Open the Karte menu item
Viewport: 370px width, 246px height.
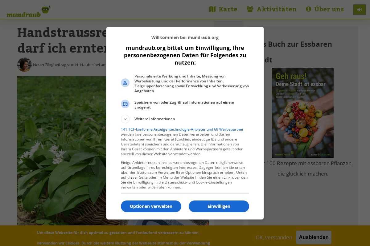pos(223,9)
